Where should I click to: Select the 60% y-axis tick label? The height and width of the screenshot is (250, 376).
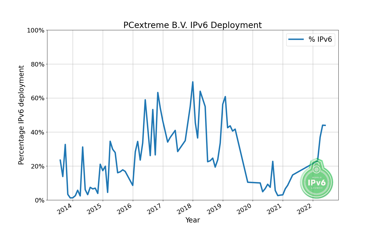click(37, 98)
